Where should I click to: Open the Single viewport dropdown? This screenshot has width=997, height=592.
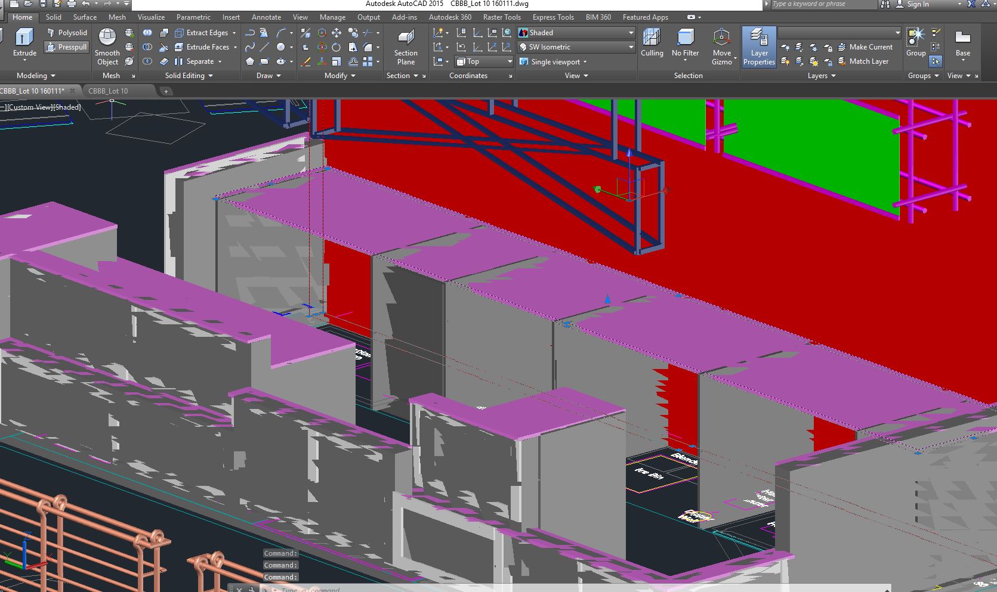[x=553, y=61]
